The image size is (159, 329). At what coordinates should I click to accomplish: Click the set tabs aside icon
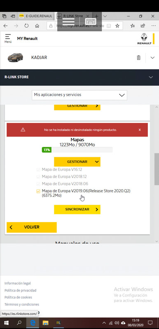(13, 16)
